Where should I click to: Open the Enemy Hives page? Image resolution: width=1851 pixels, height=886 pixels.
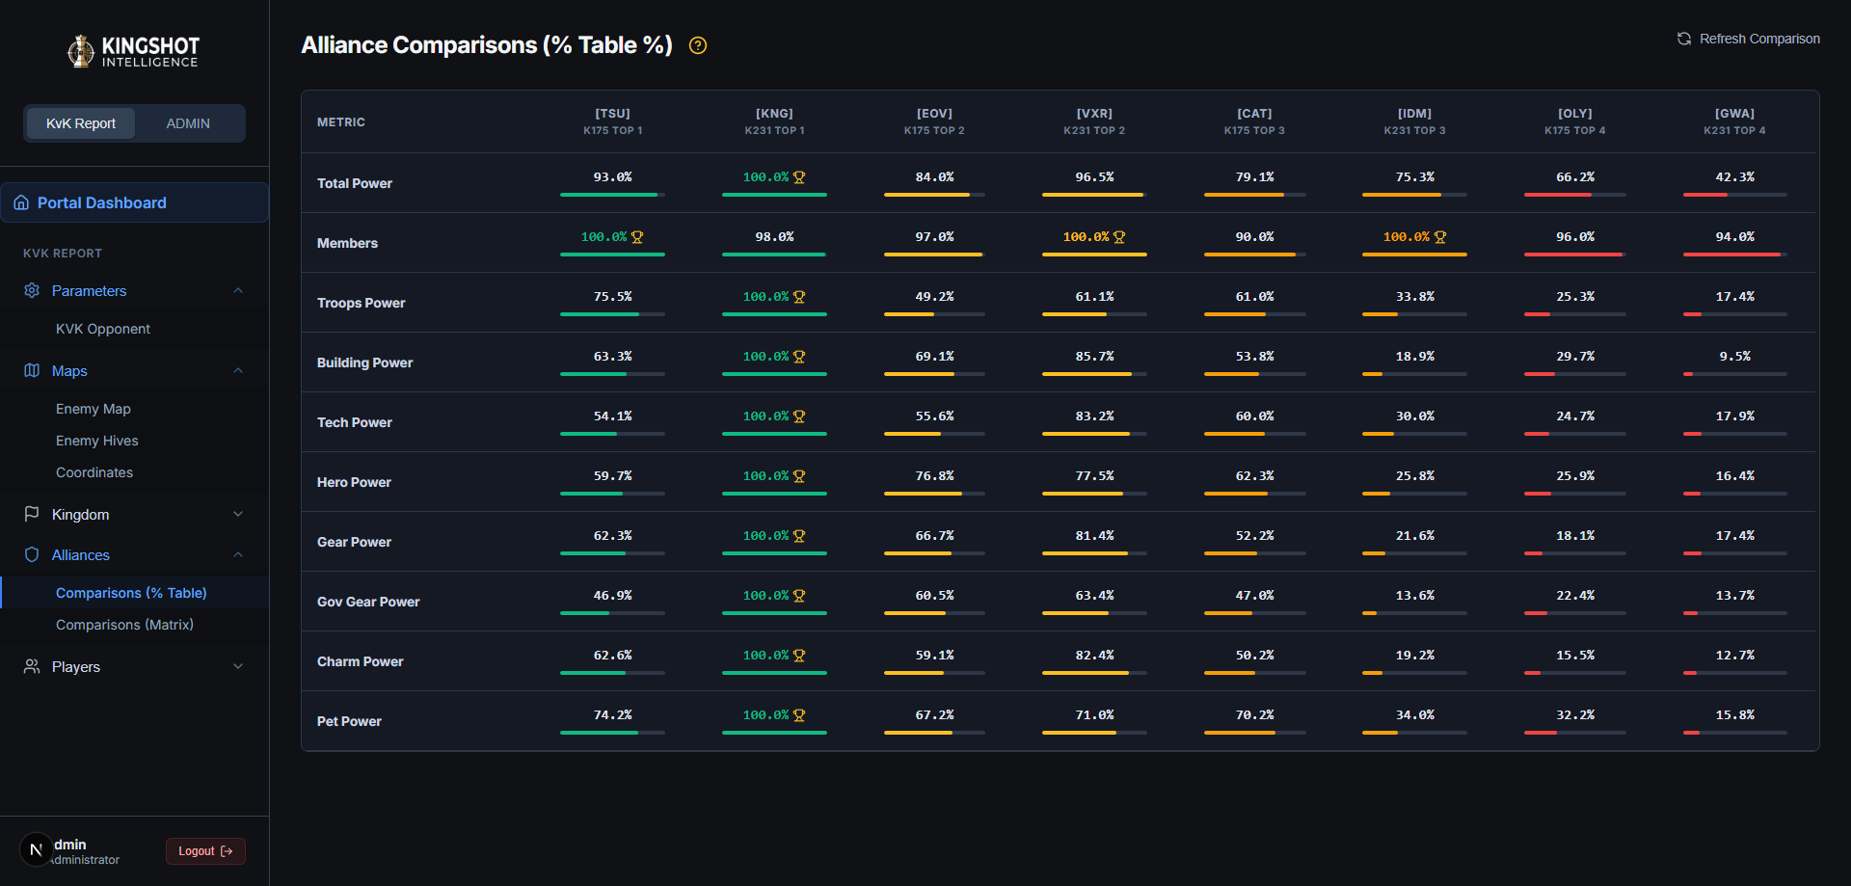(x=97, y=441)
